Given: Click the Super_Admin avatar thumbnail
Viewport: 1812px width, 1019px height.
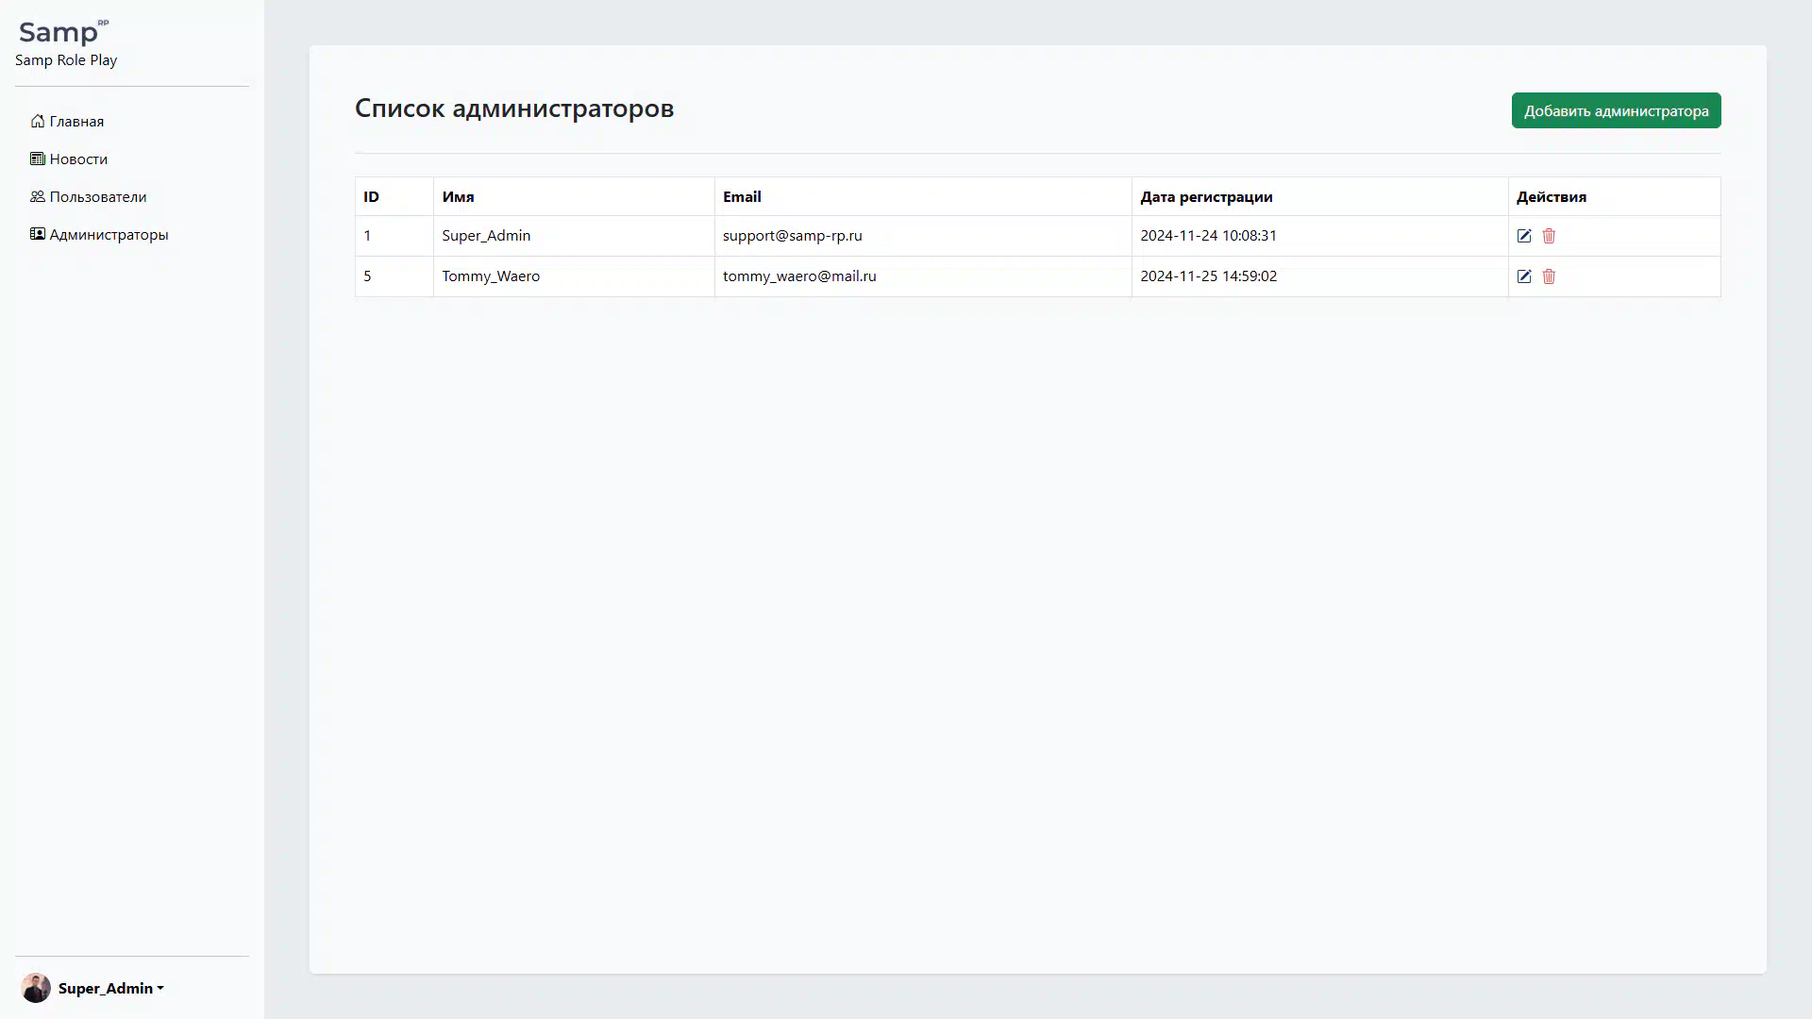Looking at the screenshot, I should click(36, 988).
